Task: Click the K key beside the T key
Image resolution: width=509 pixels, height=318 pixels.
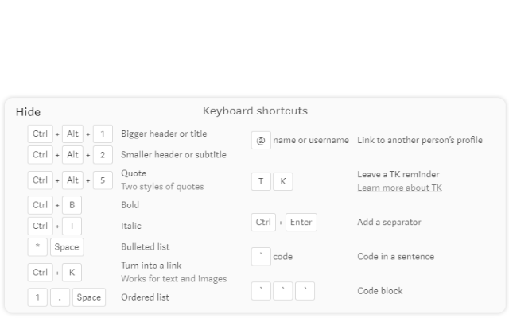Action: [282, 181]
